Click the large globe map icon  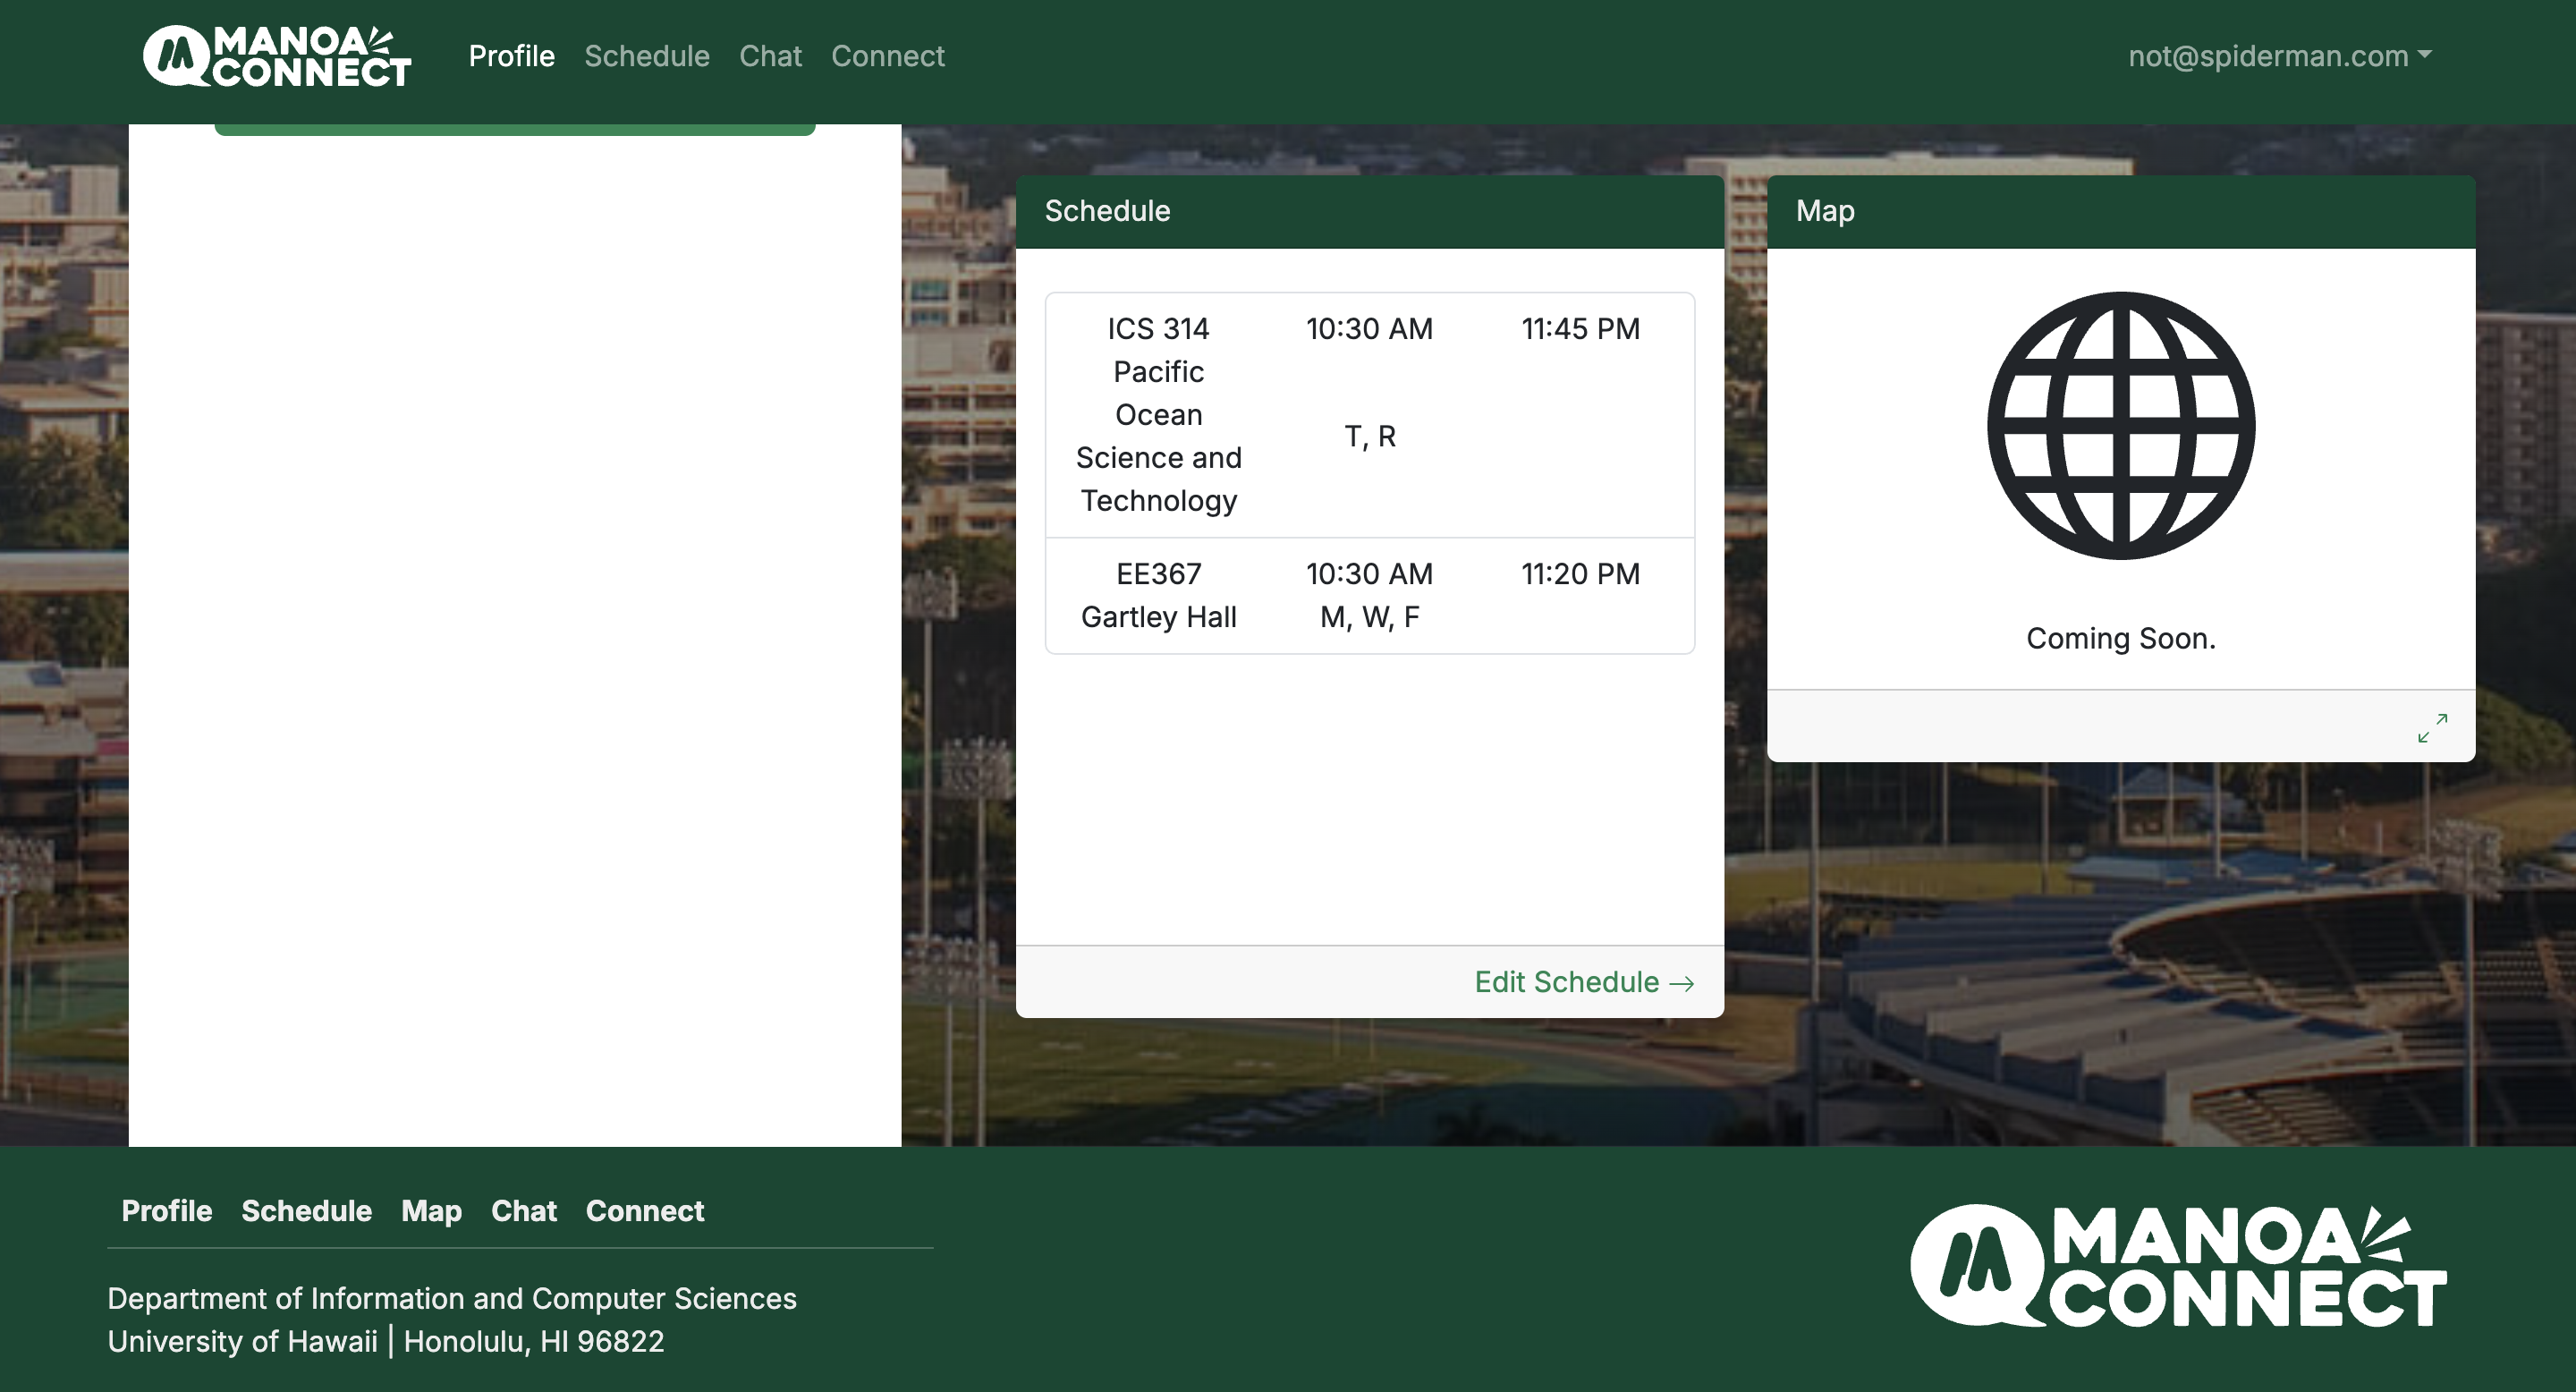(2120, 426)
